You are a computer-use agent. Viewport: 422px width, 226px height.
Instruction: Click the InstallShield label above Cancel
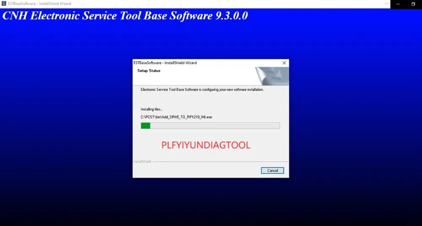pyautogui.click(x=142, y=162)
